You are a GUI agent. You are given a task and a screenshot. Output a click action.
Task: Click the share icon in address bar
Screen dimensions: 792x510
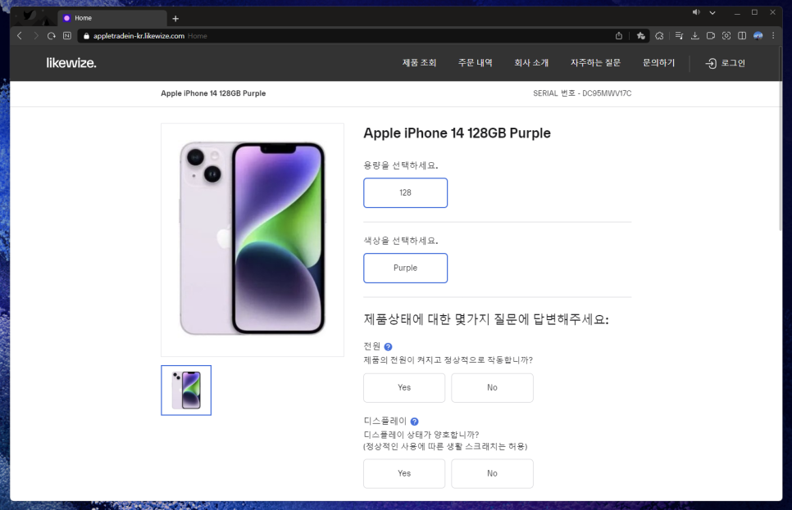point(619,36)
